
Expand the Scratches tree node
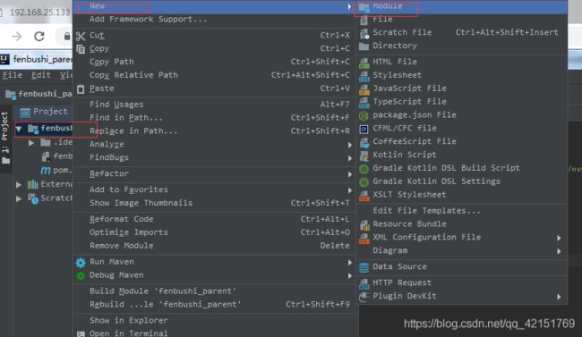tap(19, 198)
